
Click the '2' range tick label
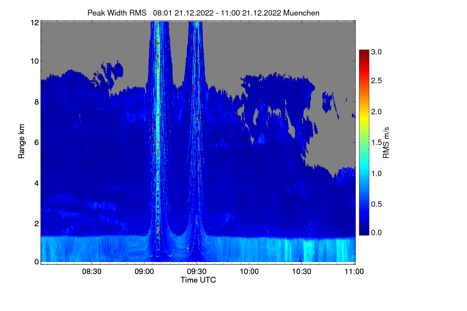(x=36, y=223)
